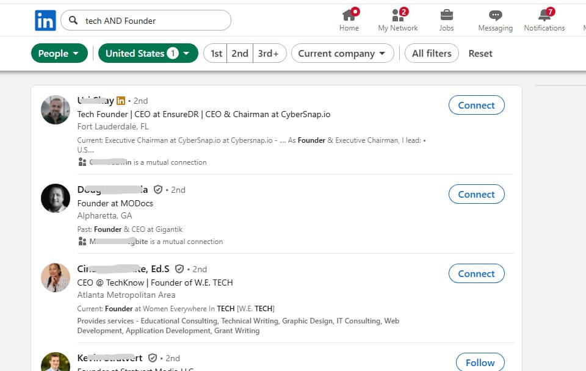The height and width of the screenshot is (371, 586).
Task: Click verification shield next to Ed.S name
Action: coord(179,269)
